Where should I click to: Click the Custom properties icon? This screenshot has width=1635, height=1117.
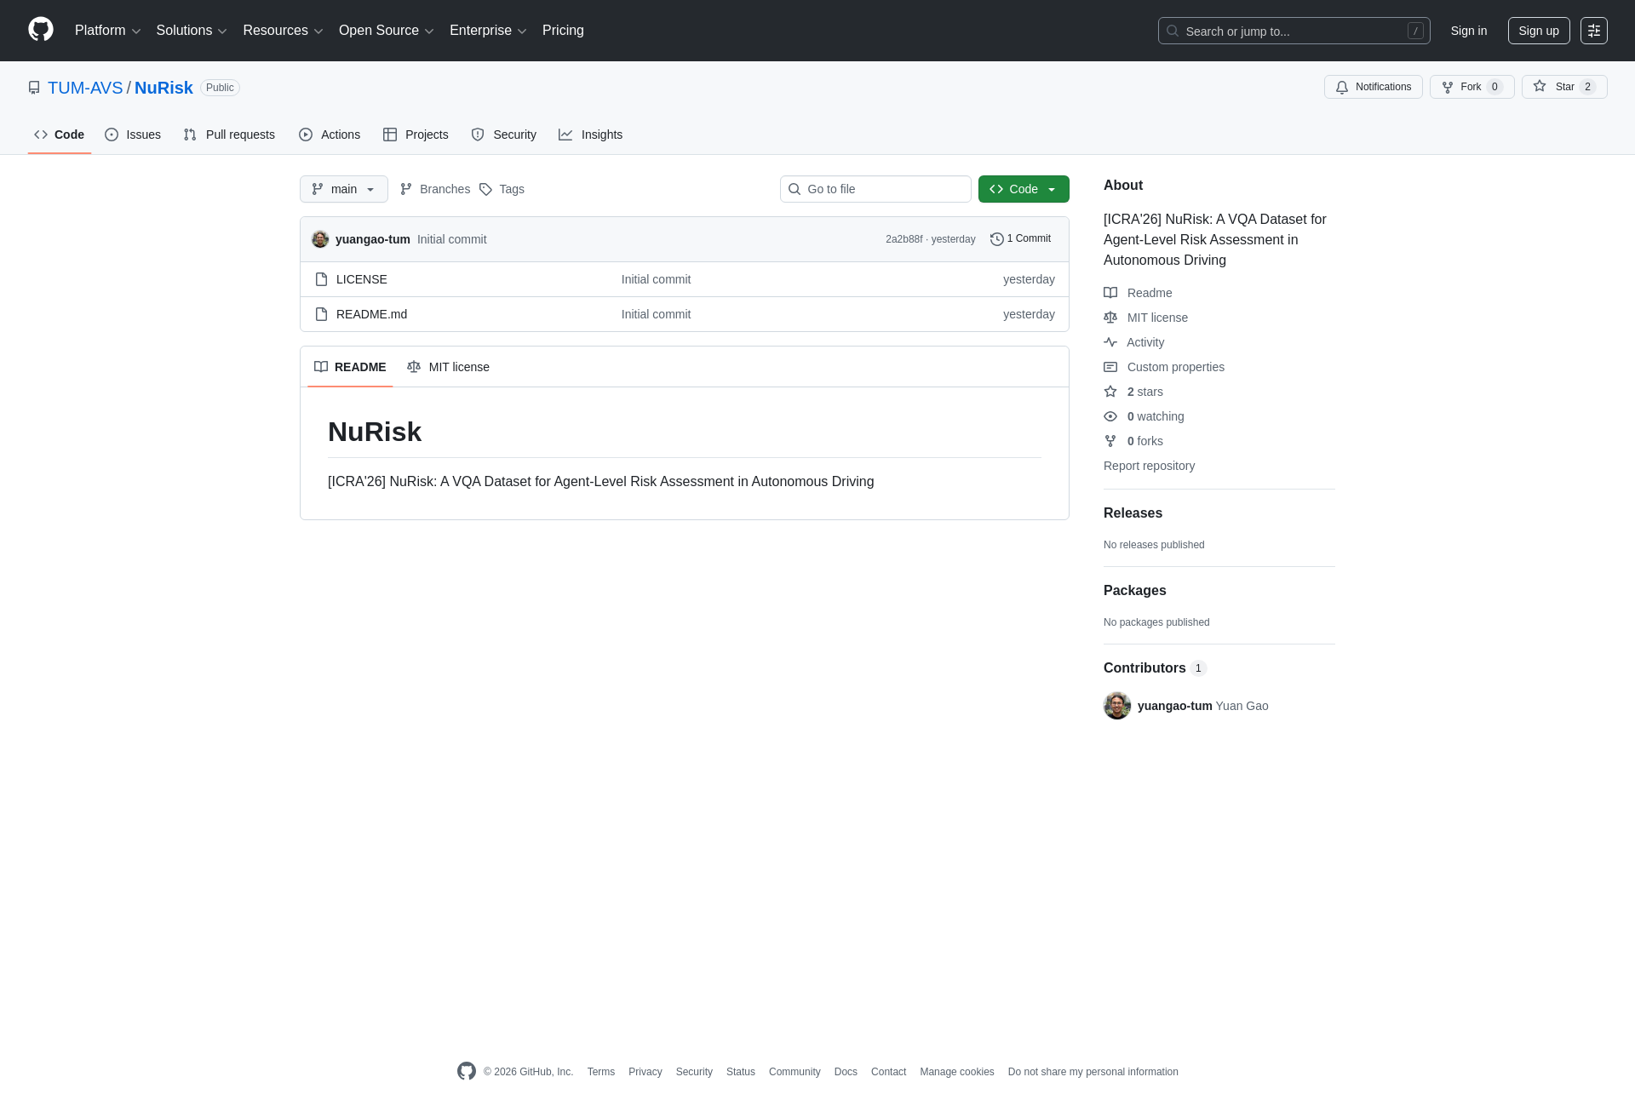[1110, 367]
